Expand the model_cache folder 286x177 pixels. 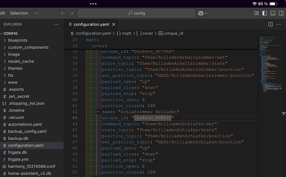click(x=21, y=61)
